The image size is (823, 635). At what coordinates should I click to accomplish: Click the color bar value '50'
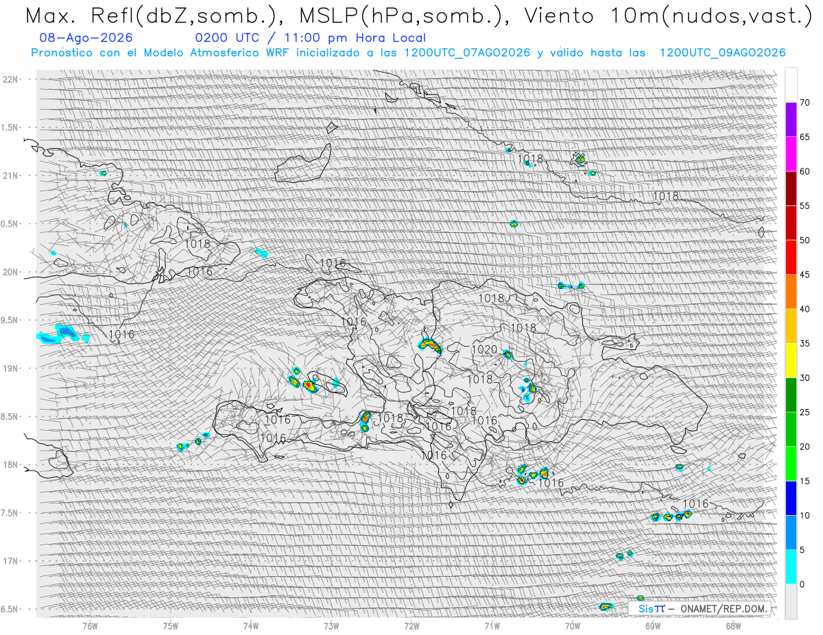pyautogui.click(x=804, y=240)
